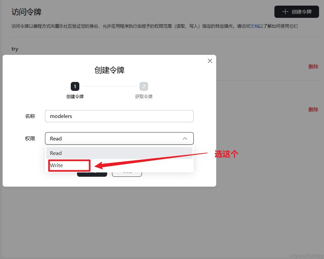Screen dimensions: 324x259
Task: Click the 权限 field label
Action: tap(30, 138)
